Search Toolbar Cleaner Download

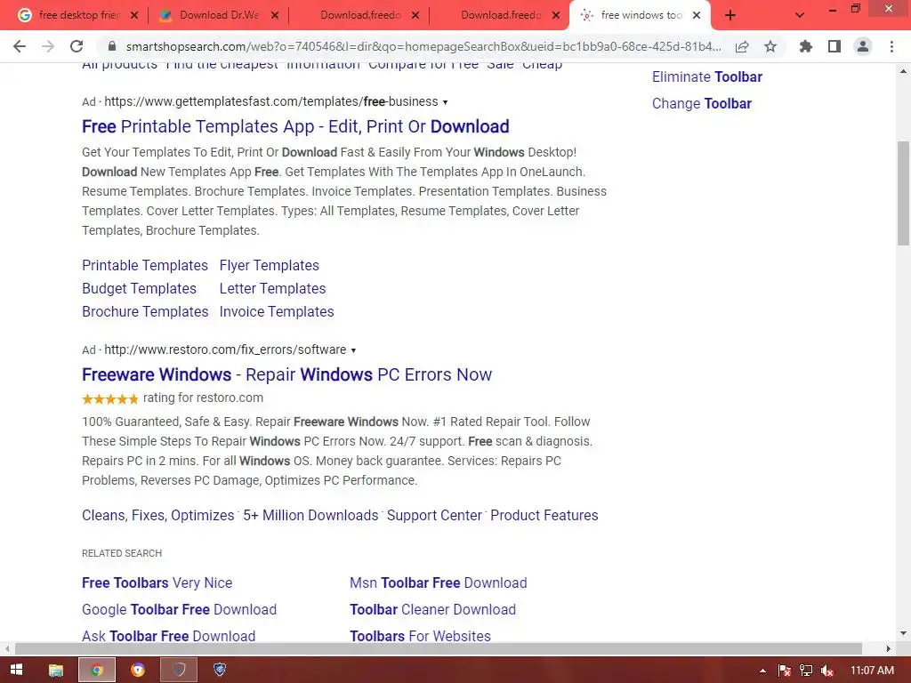click(x=432, y=609)
